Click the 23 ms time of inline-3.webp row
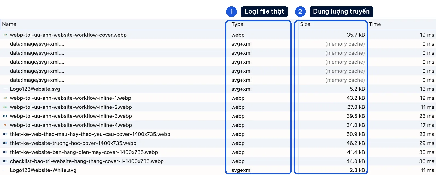This screenshot has width=436, height=175. [427, 116]
